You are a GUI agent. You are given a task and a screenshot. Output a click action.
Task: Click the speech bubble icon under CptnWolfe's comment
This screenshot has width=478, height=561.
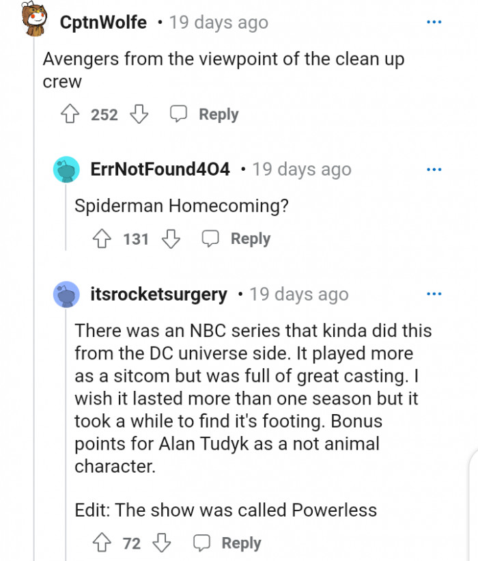tap(179, 113)
